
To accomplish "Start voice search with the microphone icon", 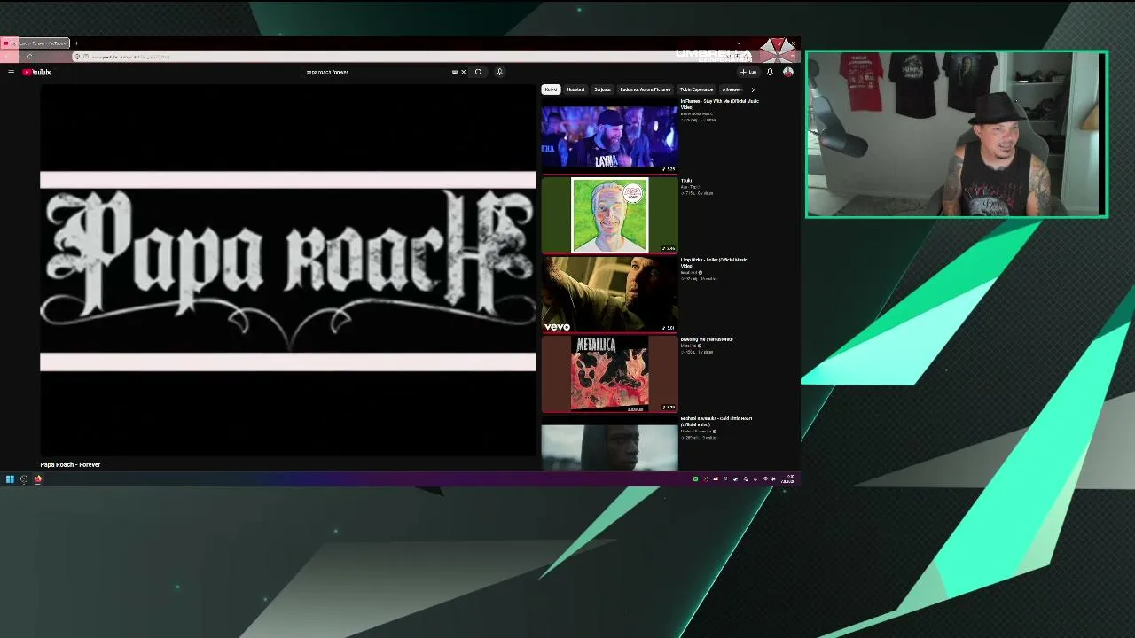I will click(499, 72).
